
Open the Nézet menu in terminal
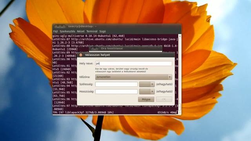tap(81, 31)
